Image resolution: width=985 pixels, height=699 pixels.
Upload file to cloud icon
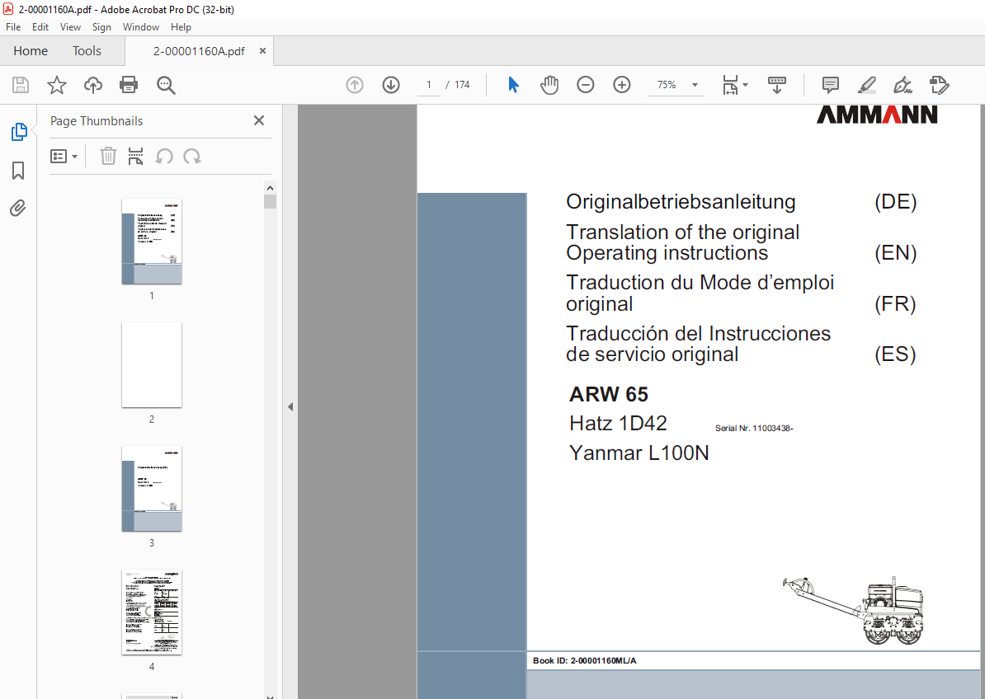coord(93,85)
